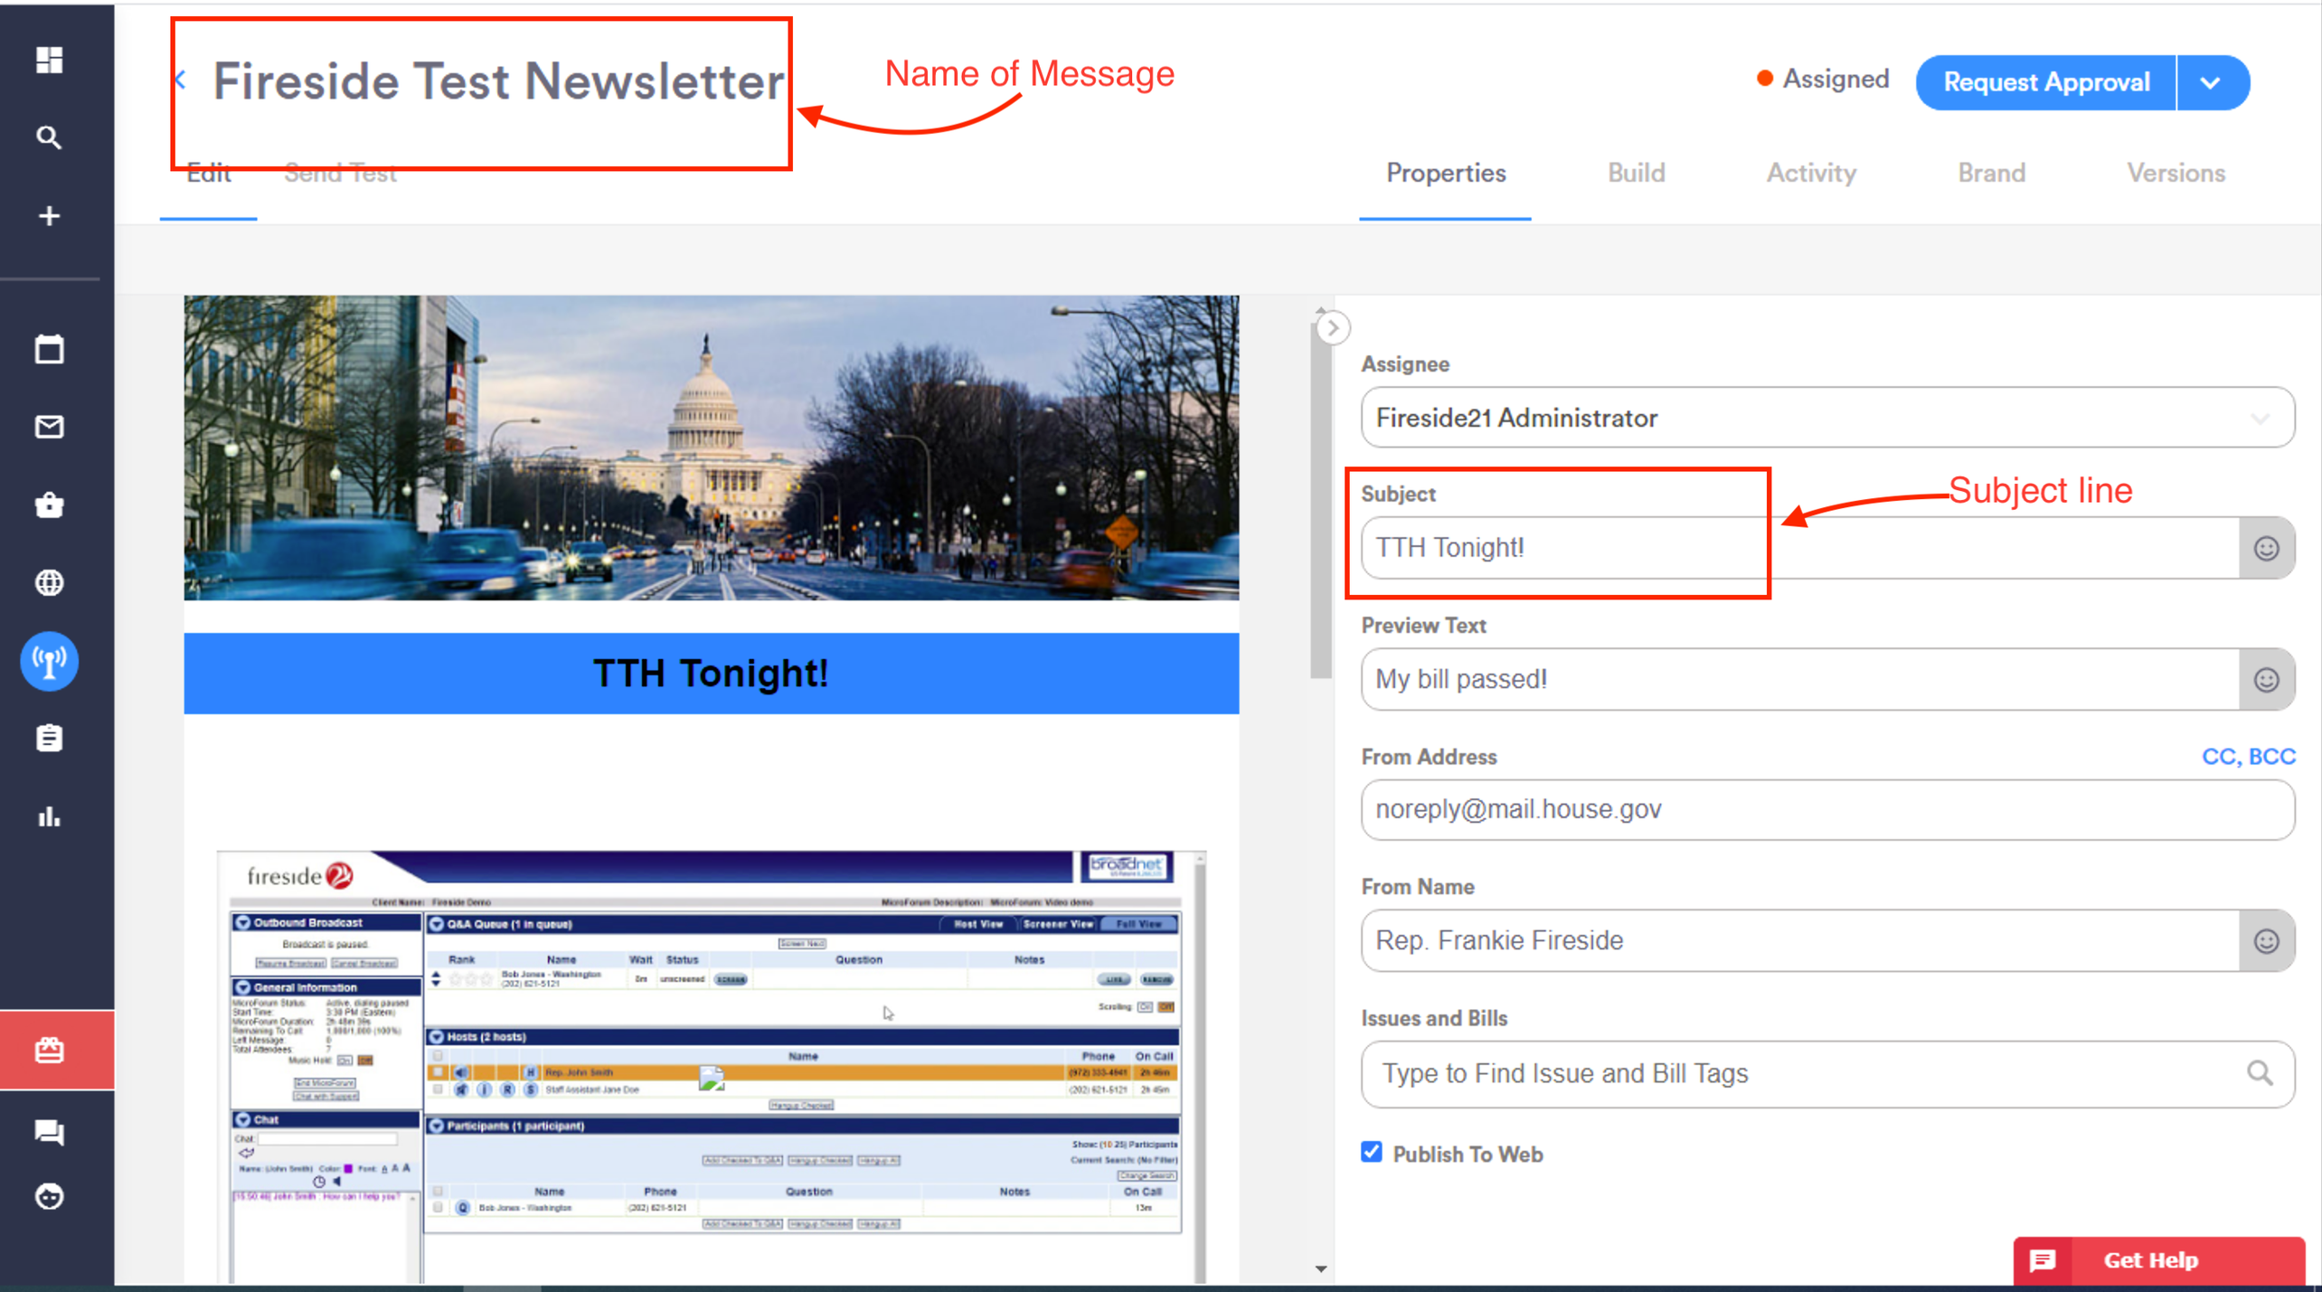The height and width of the screenshot is (1292, 2322).
Task: Click the search icon in Issues and Bills
Action: (2260, 1073)
